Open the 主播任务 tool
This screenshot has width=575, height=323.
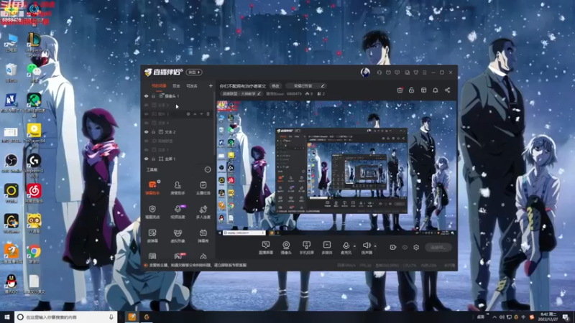pyautogui.click(x=203, y=187)
